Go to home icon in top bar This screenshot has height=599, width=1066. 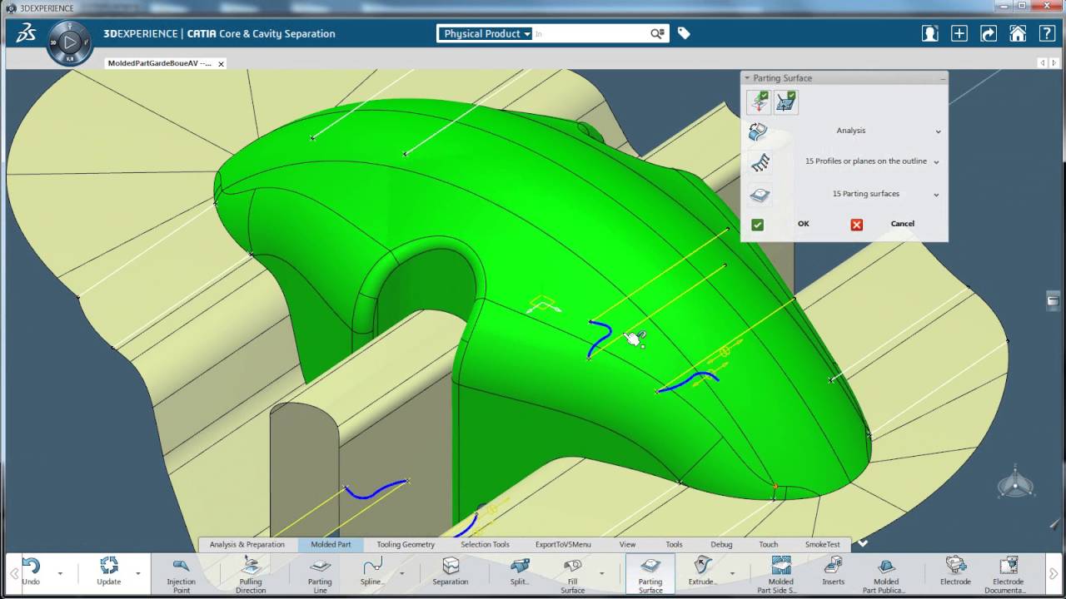[1018, 34]
